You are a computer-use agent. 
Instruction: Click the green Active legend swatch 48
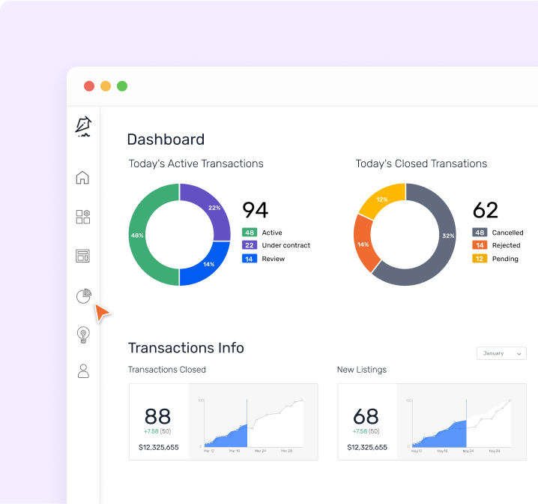pos(250,233)
